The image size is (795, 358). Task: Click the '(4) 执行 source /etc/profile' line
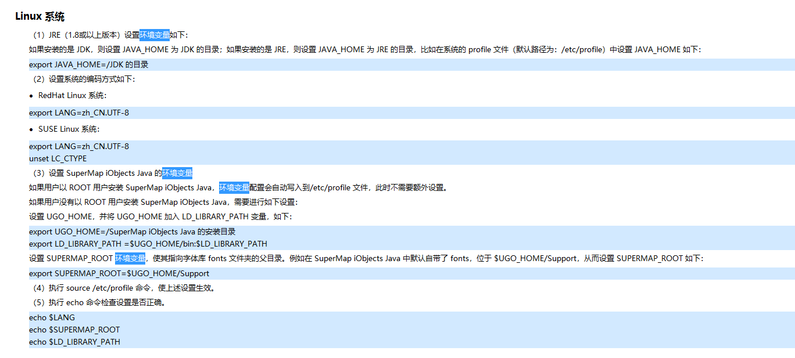pos(124,288)
